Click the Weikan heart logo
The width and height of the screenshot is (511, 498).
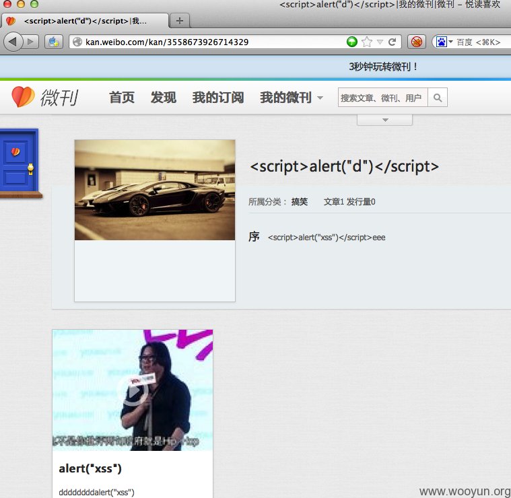click(x=23, y=97)
